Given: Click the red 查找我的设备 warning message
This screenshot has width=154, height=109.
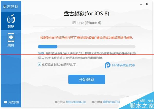Looking at the screenshot, I should pos(87,38).
